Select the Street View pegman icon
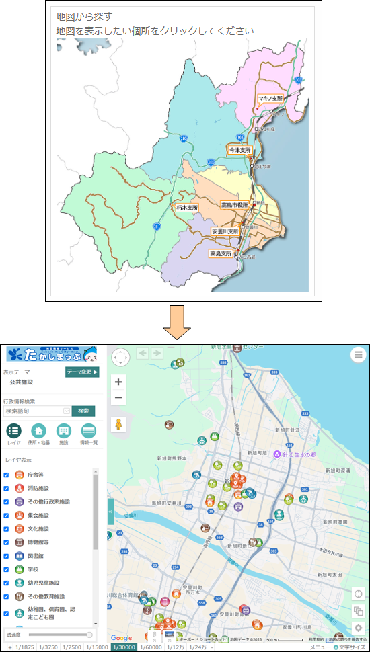Viewport: 370px width, 652px height. (x=118, y=424)
